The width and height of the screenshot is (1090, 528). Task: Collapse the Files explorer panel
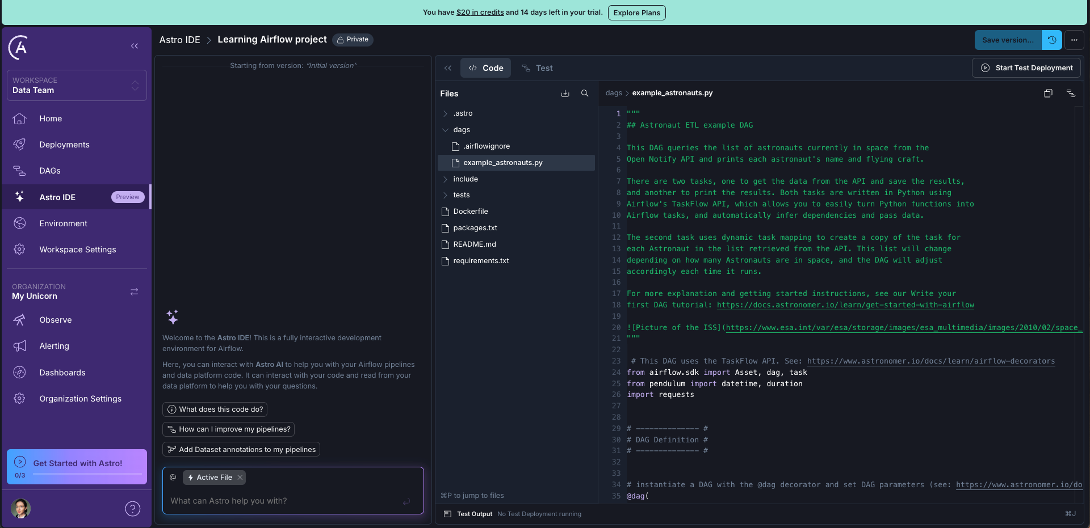pos(448,67)
